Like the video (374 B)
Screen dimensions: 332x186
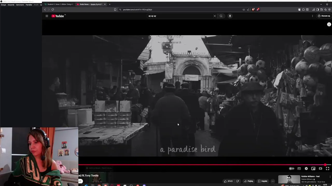click(228, 181)
